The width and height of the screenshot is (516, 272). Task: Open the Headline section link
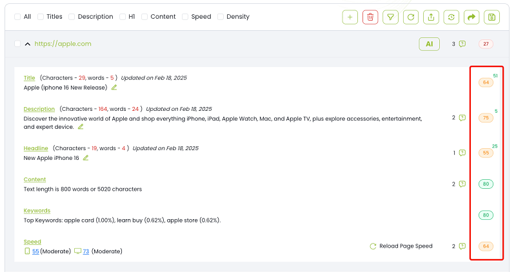point(36,148)
